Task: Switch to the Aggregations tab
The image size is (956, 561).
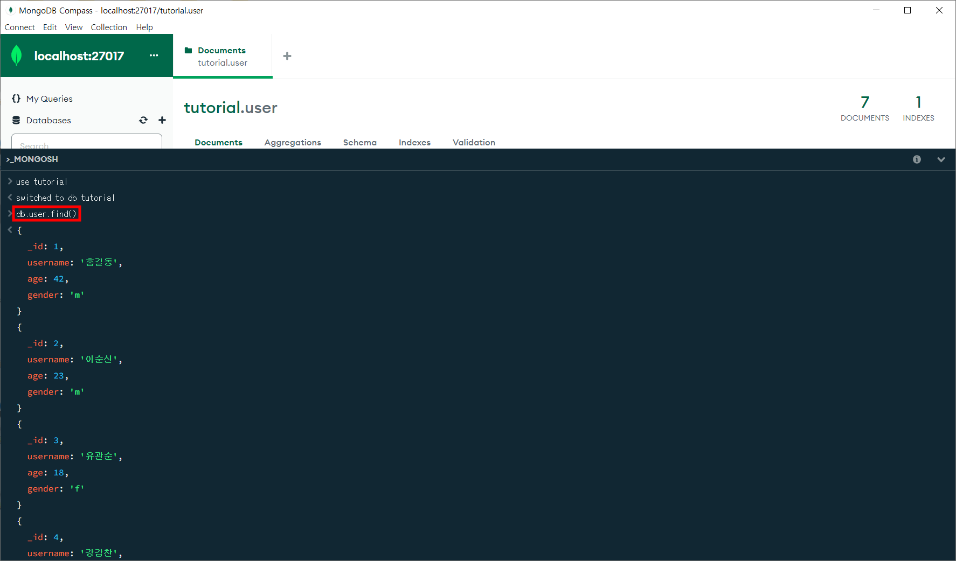Action: tap(293, 142)
